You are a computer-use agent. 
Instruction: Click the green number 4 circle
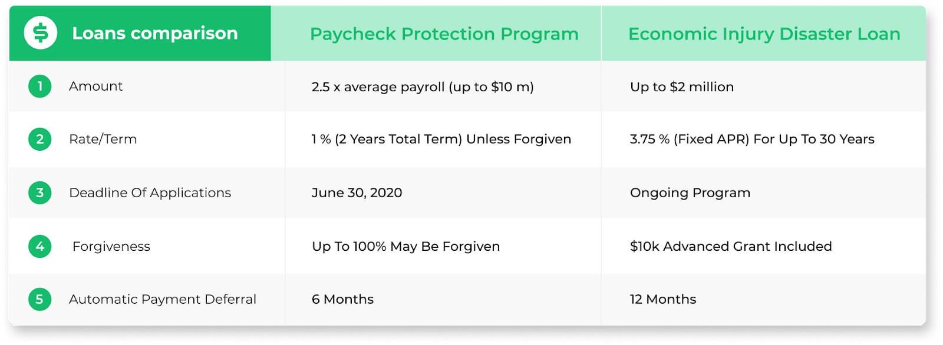(39, 246)
